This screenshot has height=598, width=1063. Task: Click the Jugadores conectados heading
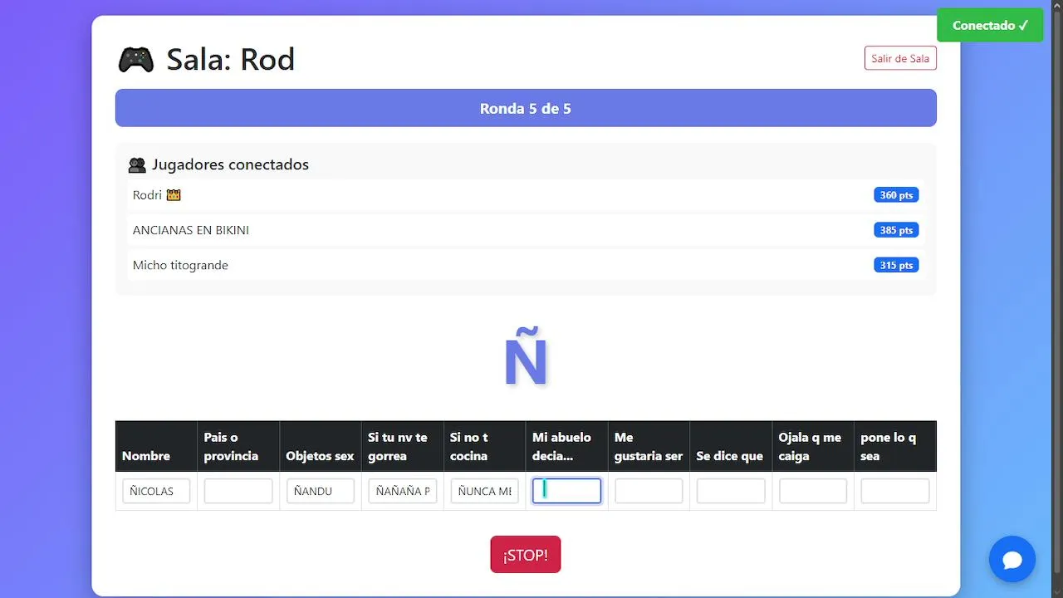point(230,164)
